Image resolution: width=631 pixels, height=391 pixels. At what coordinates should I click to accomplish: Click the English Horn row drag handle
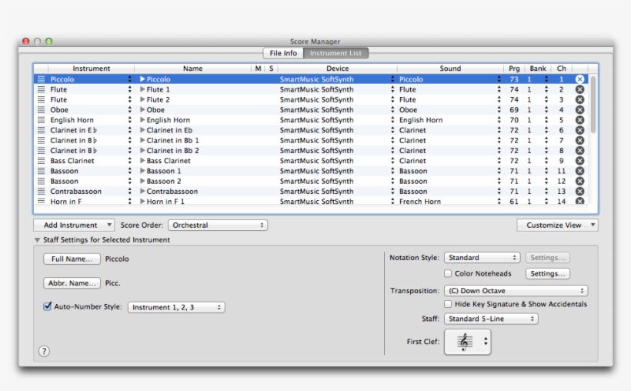tap(41, 120)
